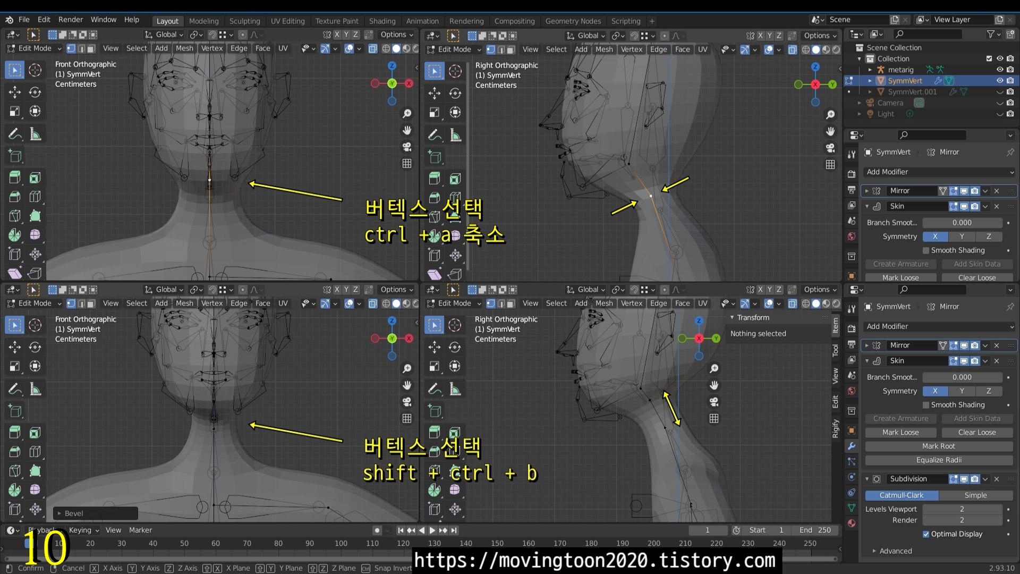
Task: Open the Edit Mode dropdown in top-left viewport
Action: 35,48
